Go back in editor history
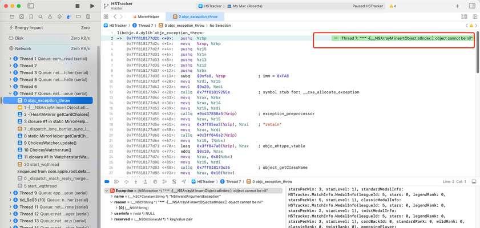Screen dimensions: 480x228 (115, 17)
